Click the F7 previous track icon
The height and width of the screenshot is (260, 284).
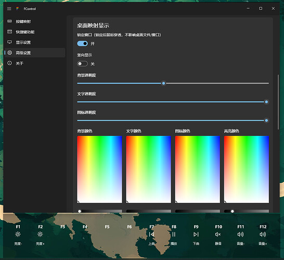151,235
